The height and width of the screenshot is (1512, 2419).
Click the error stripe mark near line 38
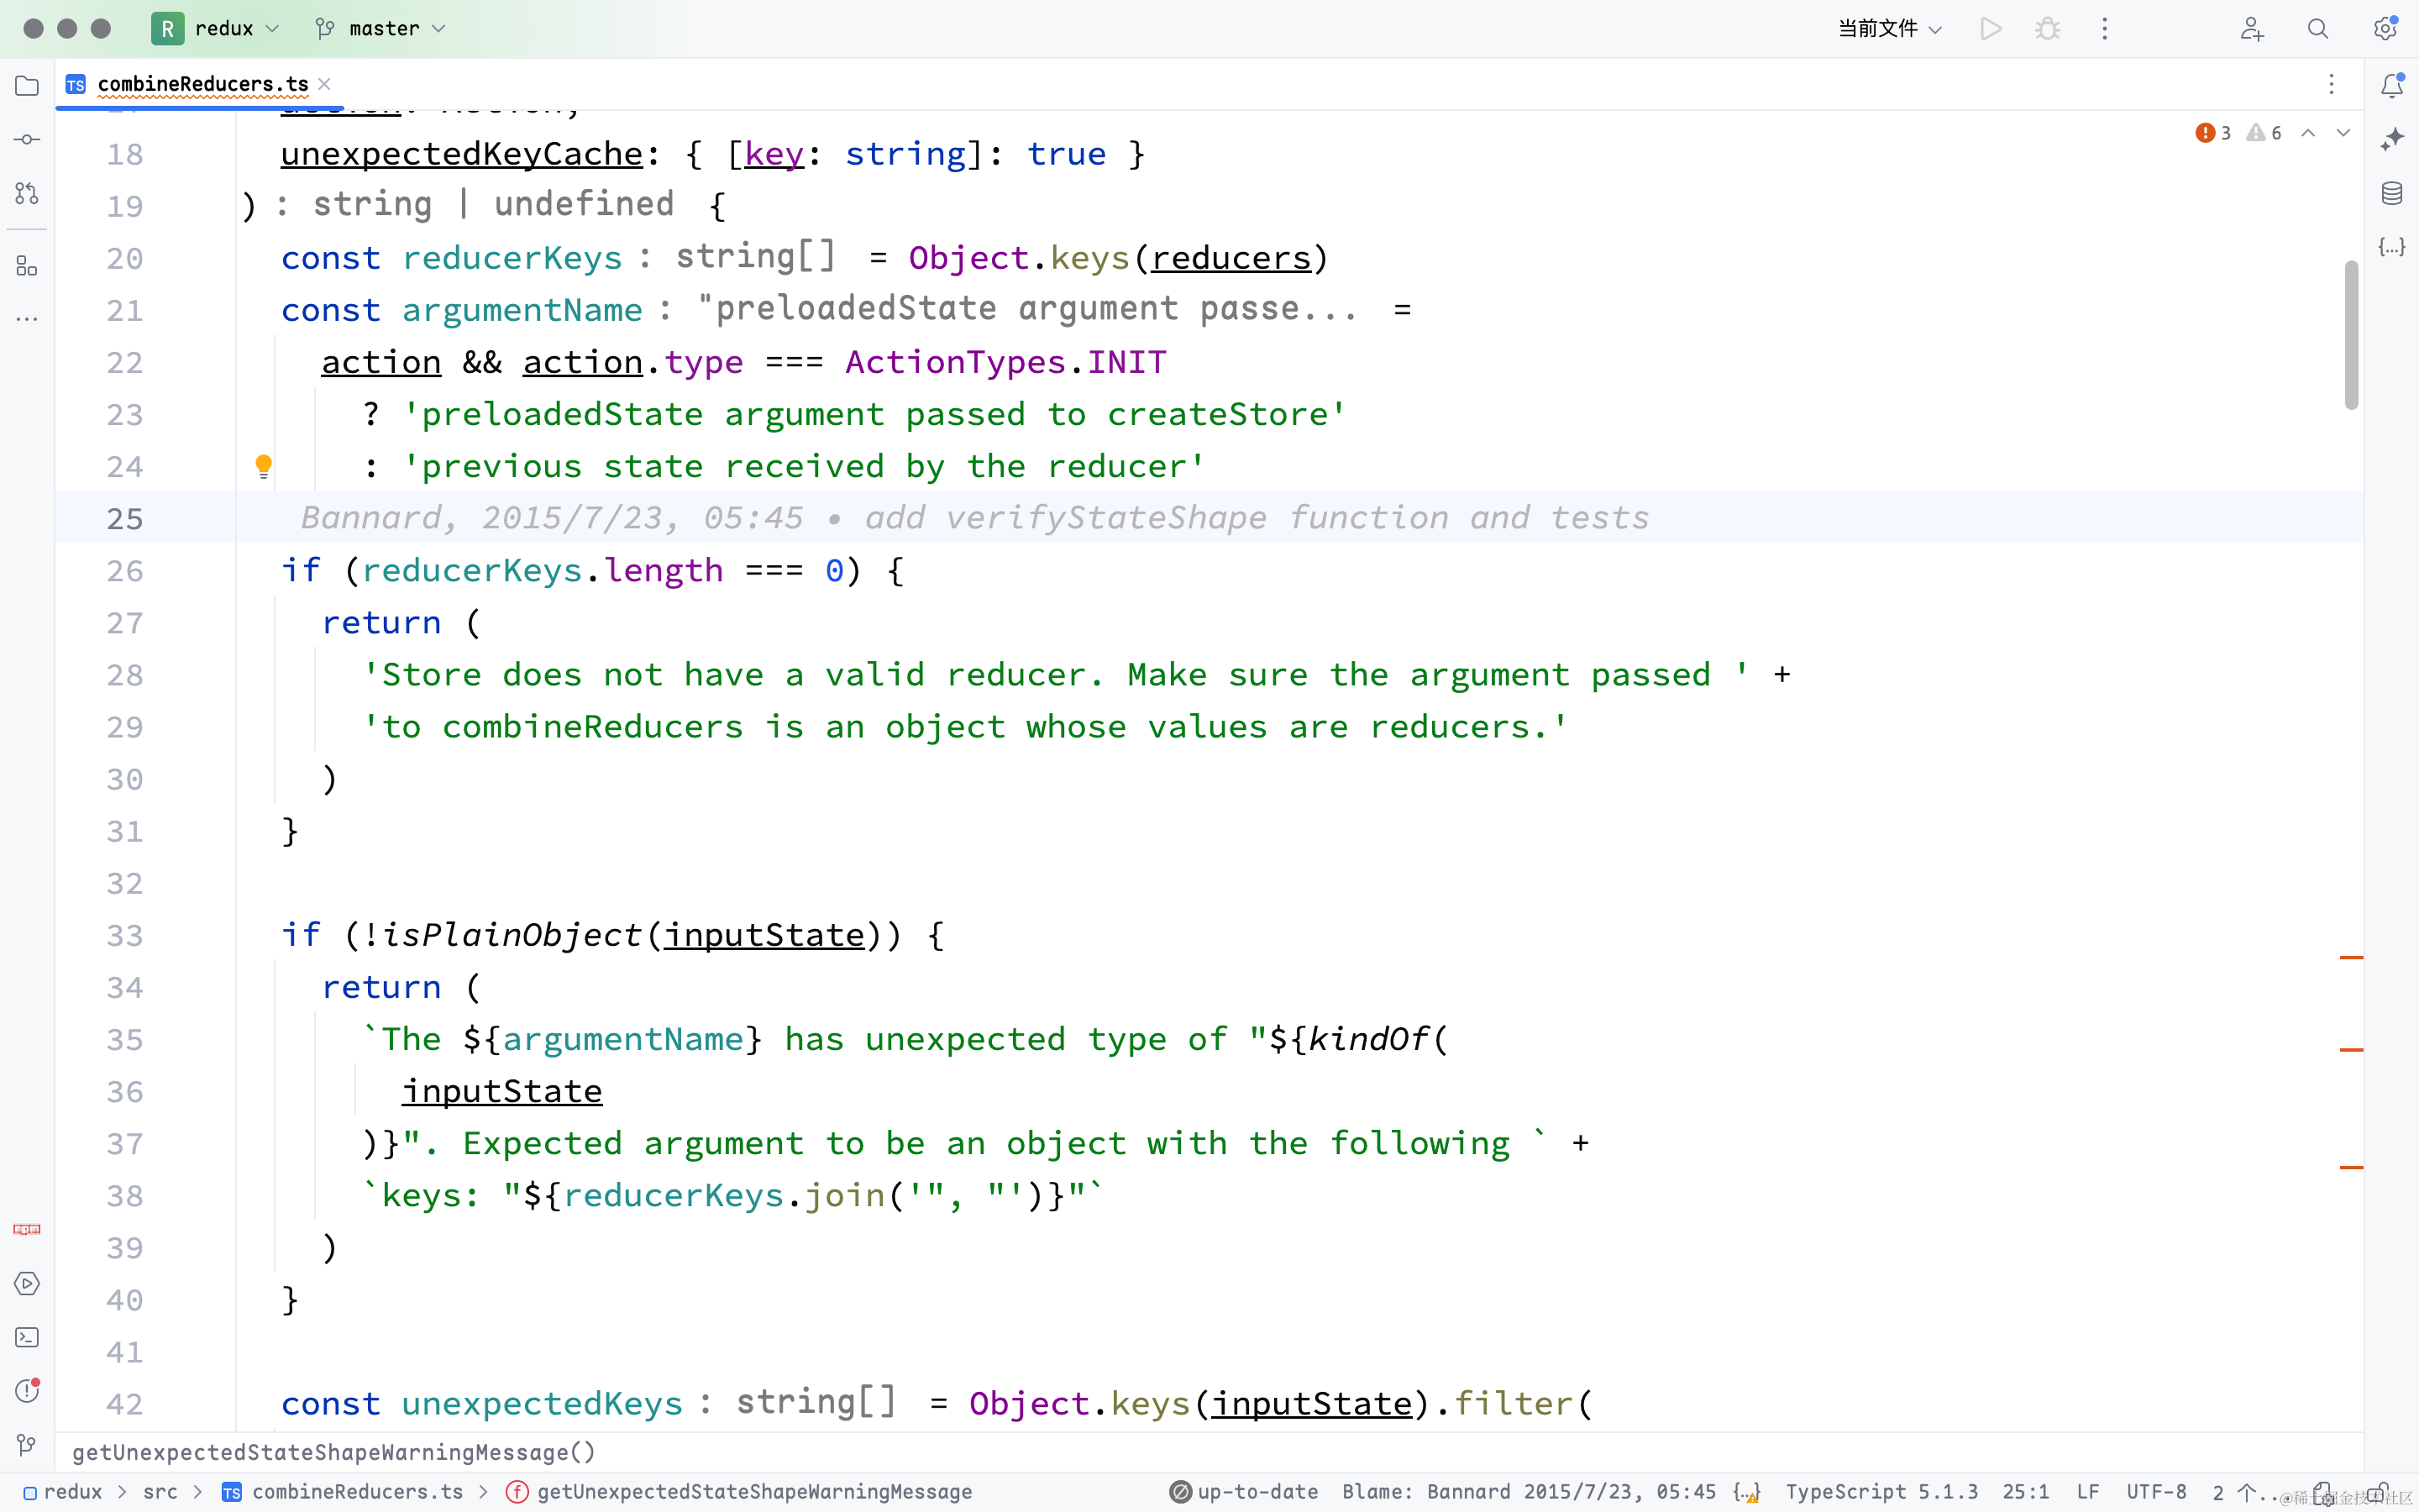click(2351, 1167)
